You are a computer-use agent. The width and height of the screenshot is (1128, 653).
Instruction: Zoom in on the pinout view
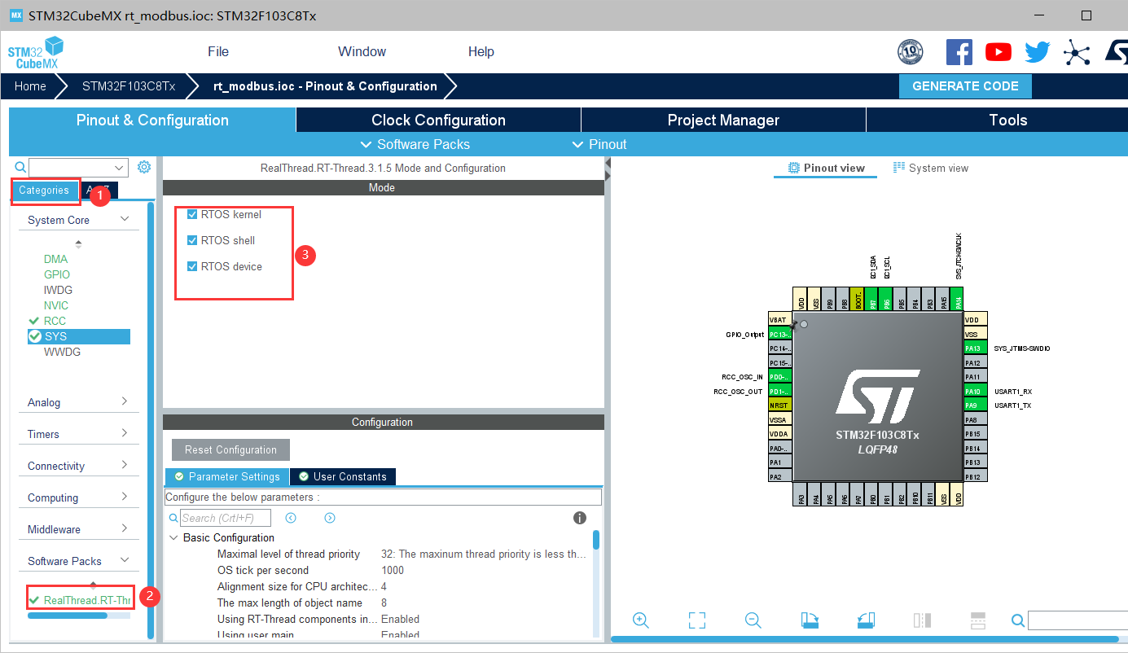[640, 620]
